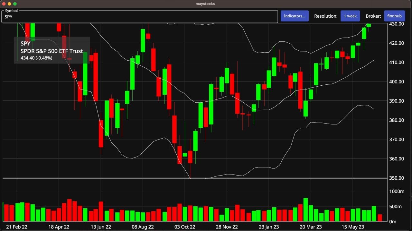Click the 1000m volume axis label
The width and height of the screenshot is (412, 231).
pyautogui.click(x=396, y=191)
